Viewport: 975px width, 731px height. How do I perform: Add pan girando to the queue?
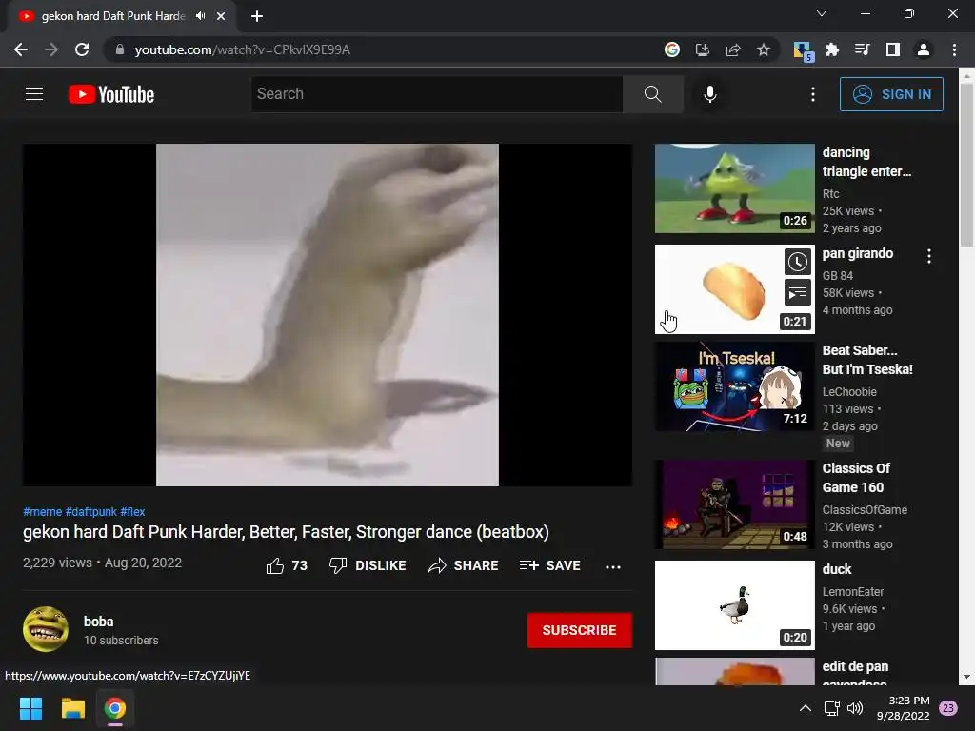pyautogui.click(x=798, y=293)
